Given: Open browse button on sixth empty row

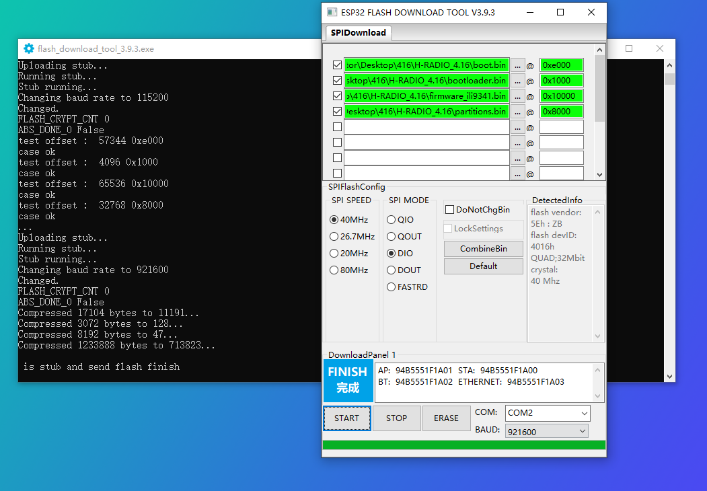Looking at the screenshot, I should (x=517, y=143).
